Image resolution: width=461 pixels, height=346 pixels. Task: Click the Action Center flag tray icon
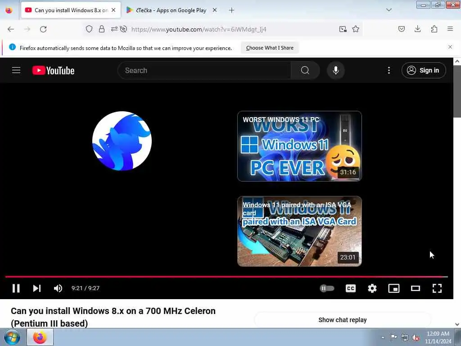coord(393,337)
